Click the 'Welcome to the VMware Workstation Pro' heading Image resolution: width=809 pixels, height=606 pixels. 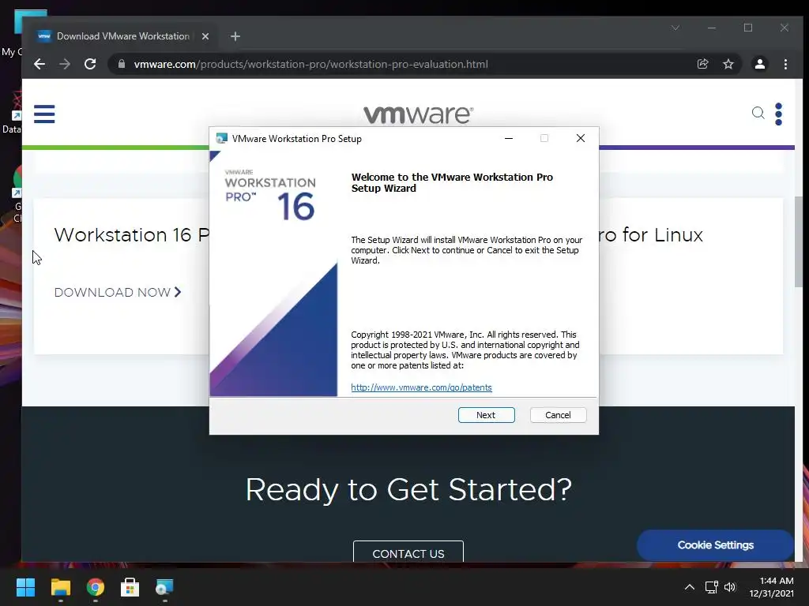[452, 182]
